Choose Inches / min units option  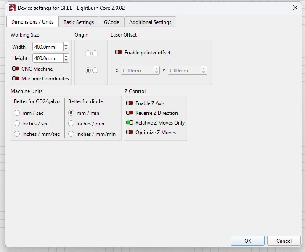tap(71, 123)
